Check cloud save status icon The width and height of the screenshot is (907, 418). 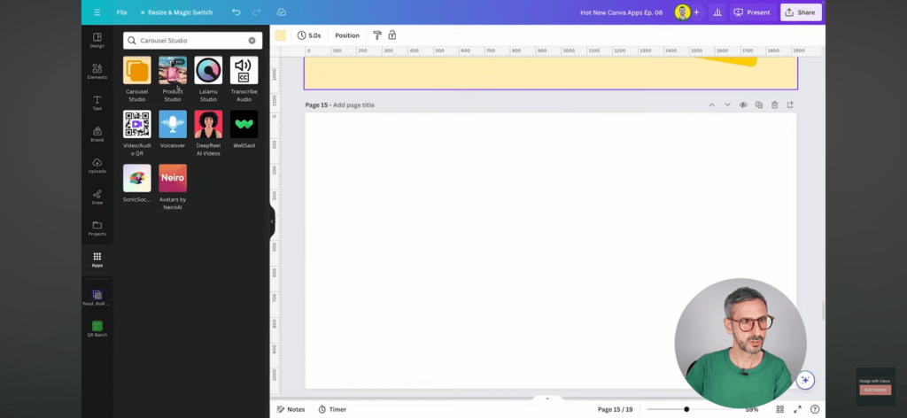click(282, 12)
